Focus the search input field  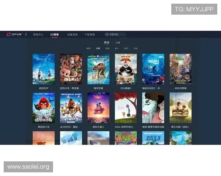click(x=115, y=34)
